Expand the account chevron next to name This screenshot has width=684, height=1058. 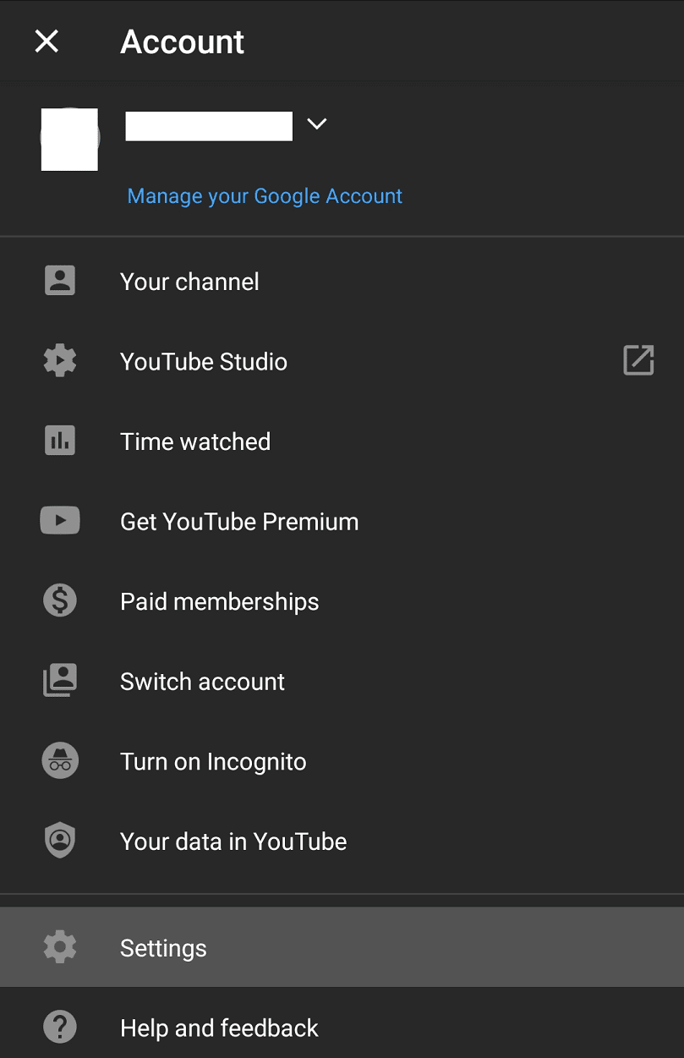317,124
